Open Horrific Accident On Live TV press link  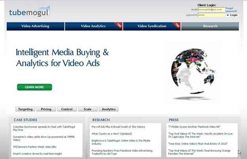(200, 135)
